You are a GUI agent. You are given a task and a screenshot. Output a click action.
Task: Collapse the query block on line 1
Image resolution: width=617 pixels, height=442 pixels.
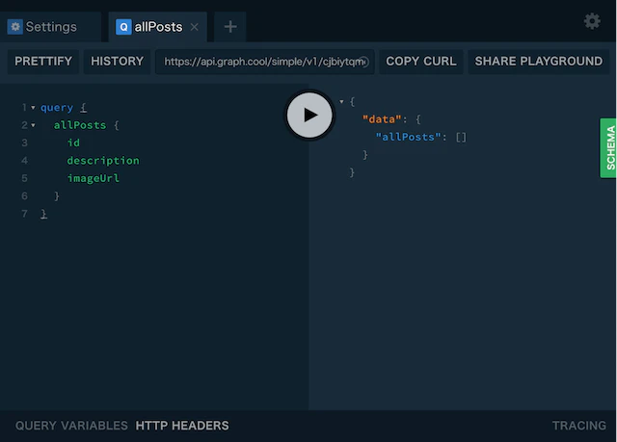(x=33, y=107)
